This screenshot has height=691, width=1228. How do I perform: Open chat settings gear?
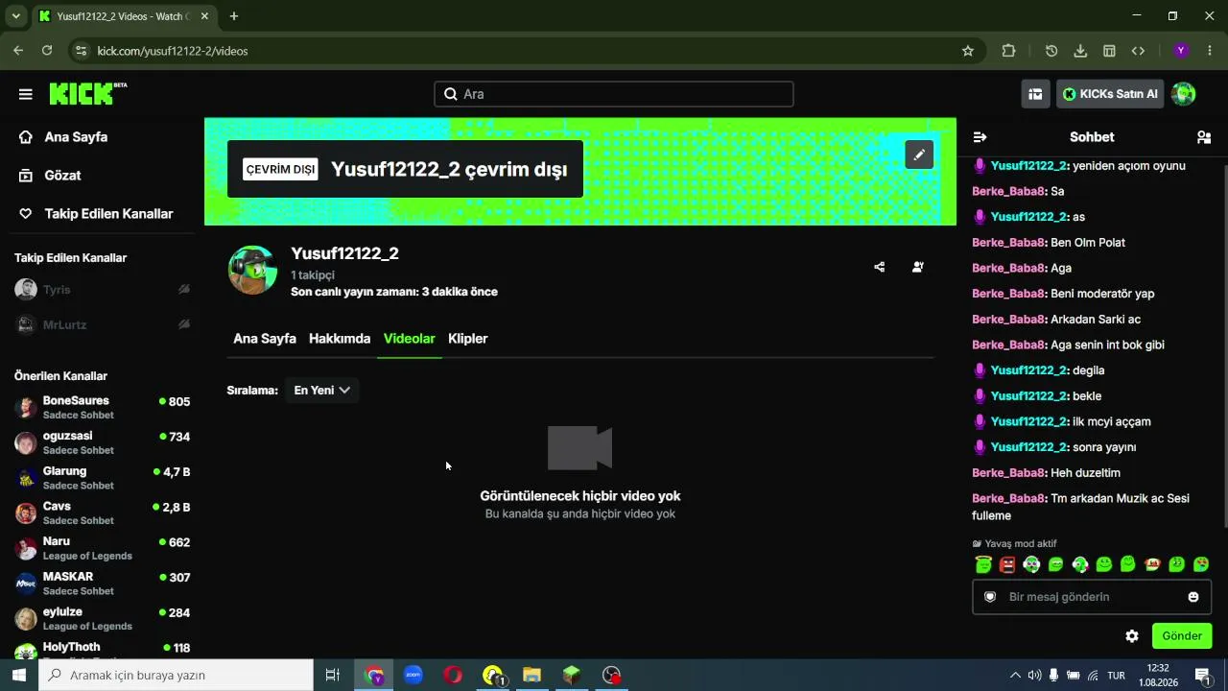tap(1132, 636)
